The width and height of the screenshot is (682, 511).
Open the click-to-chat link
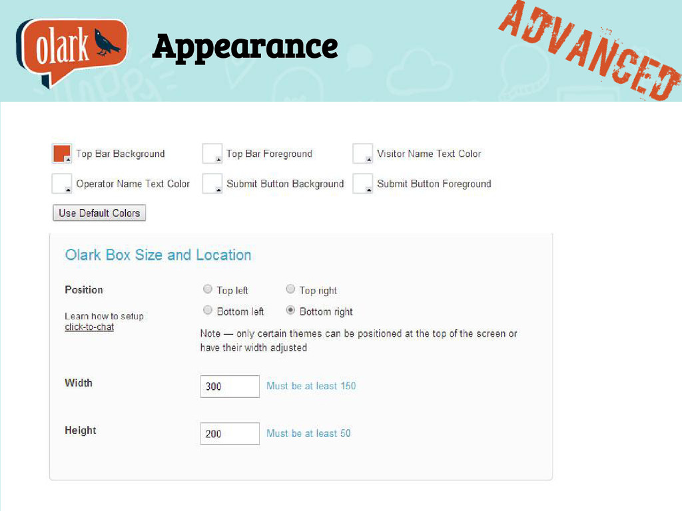tap(89, 327)
